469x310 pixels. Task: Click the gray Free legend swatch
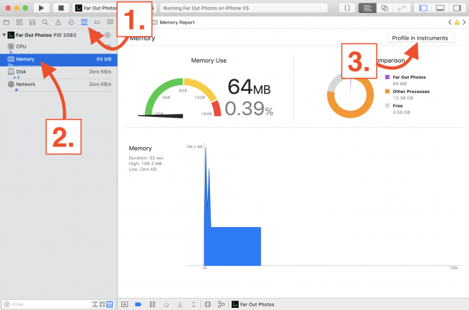point(387,105)
